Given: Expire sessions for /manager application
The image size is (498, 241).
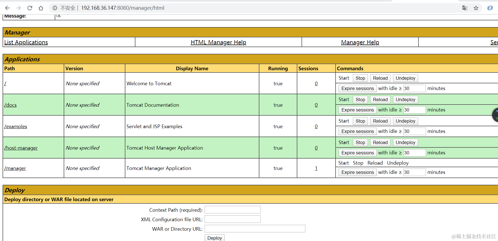Looking at the screenshot, I should coord(358,172).
